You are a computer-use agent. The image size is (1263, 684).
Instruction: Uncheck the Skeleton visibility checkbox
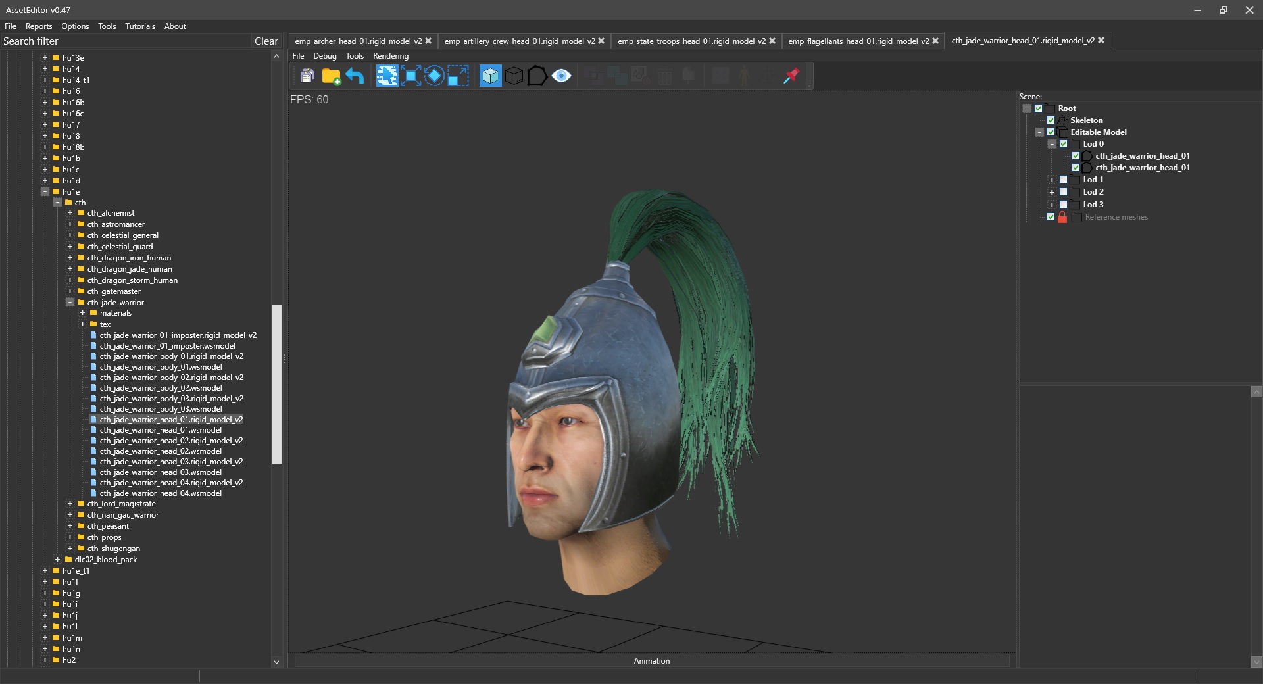click(1051, 120)
